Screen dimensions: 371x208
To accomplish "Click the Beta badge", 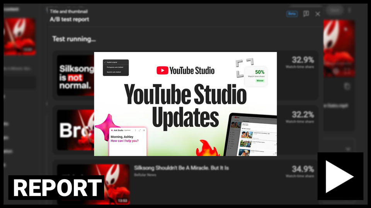I will (x=292, y=14).
